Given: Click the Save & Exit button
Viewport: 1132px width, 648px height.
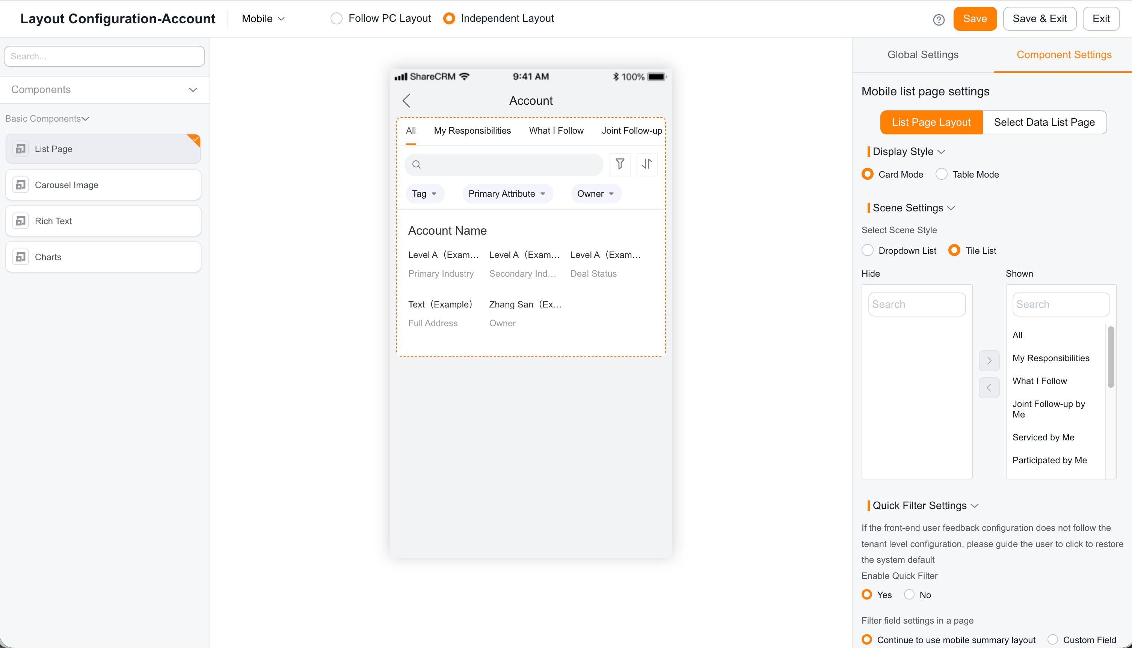Looking at the screenshot, I should click(x=1039, y=19).
